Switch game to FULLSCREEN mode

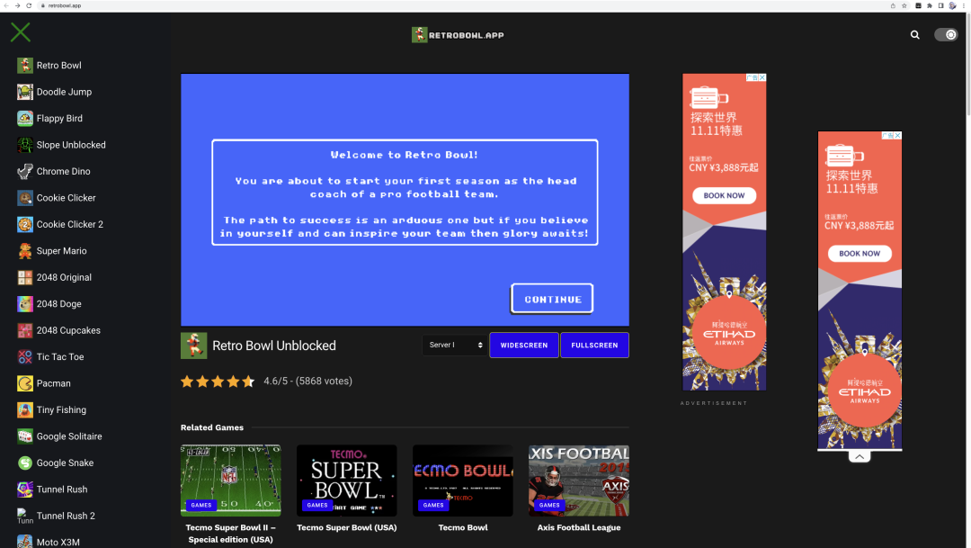[594, 346]
